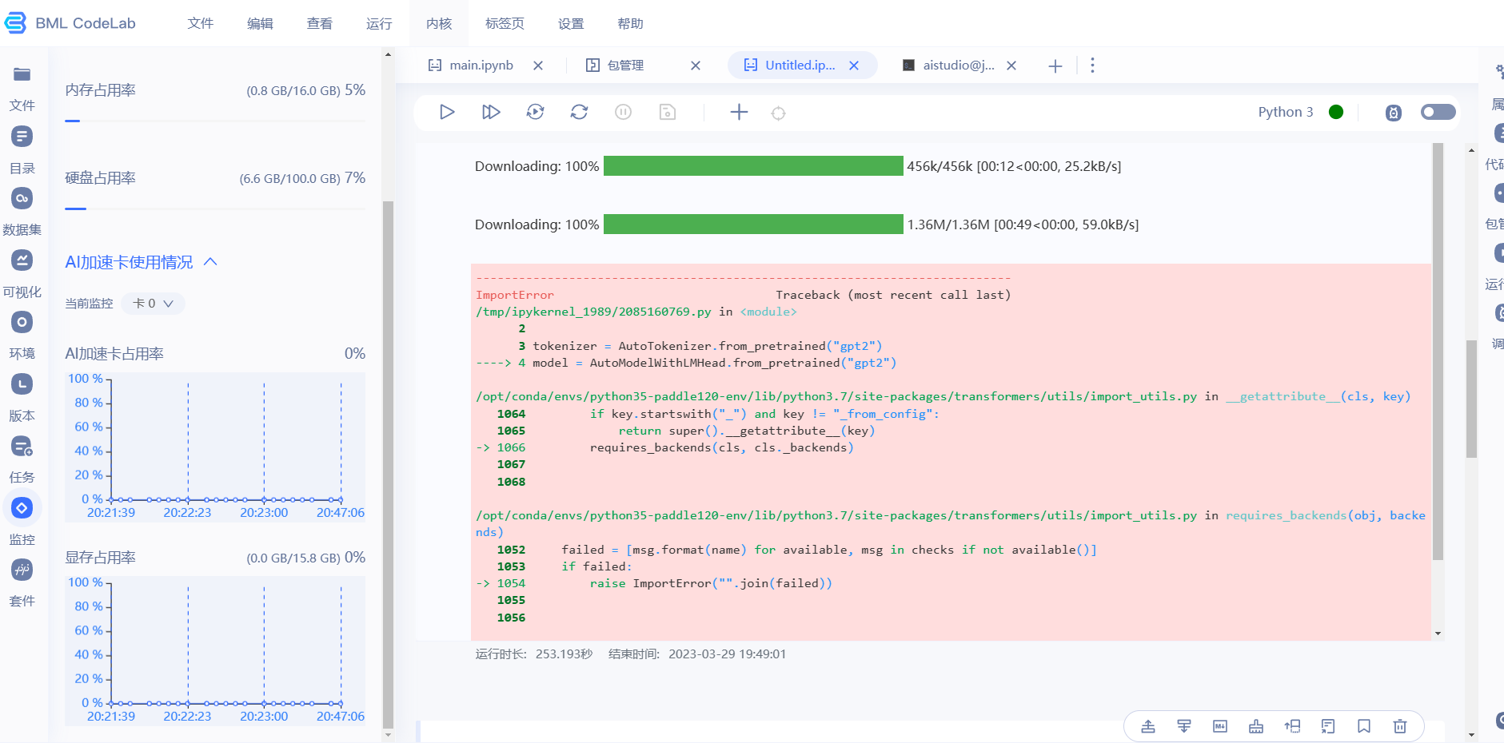Bookmark the cell in cell toolbar
This screenshot has width=1504, height=743.
pyautogui.click(x=1363, y=726)
